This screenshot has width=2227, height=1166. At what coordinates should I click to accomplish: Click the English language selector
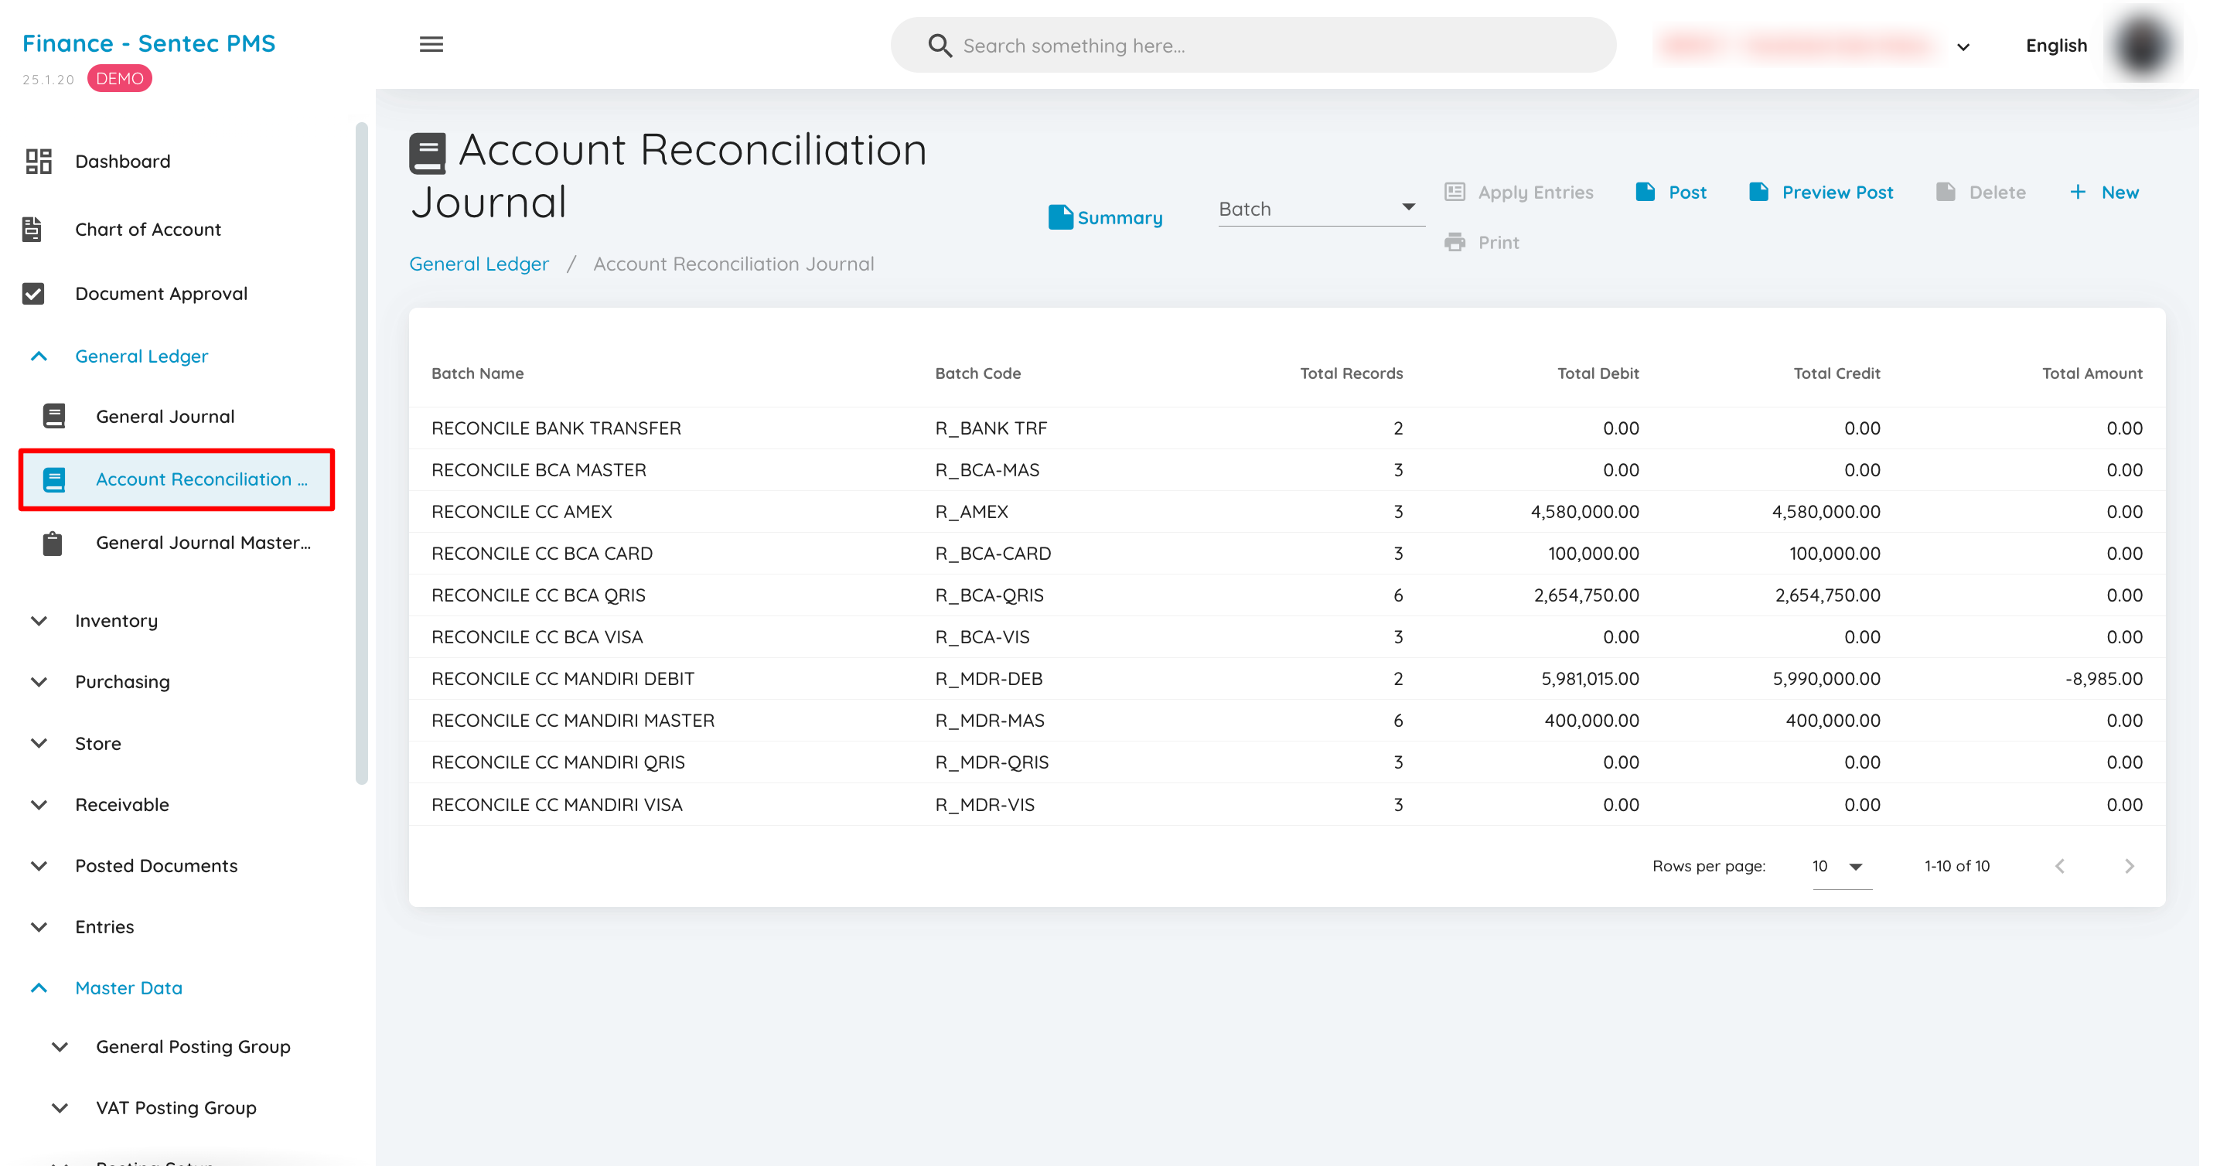pos(2056,45)
